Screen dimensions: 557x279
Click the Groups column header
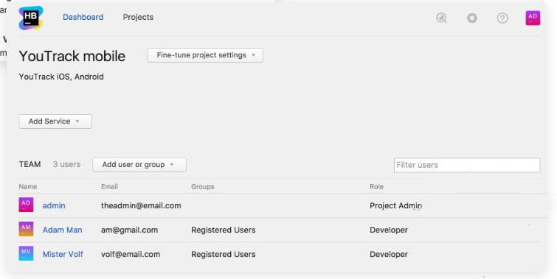[202, 186]
